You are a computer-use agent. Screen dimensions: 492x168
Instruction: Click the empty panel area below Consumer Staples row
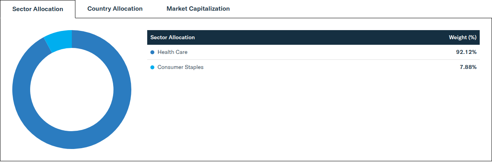click(x=313, y=115)
